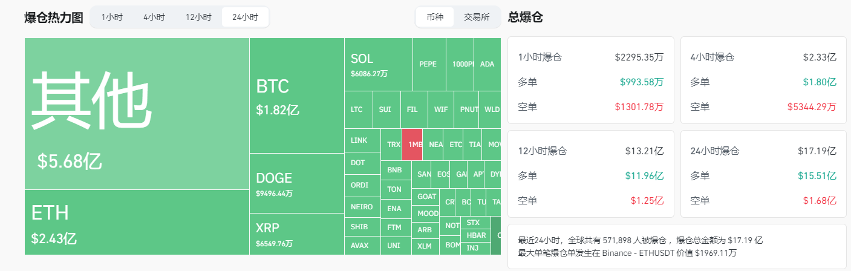Click the PEPE tile in heatmap
Viewport: 851px width, 271px height.
429,64
